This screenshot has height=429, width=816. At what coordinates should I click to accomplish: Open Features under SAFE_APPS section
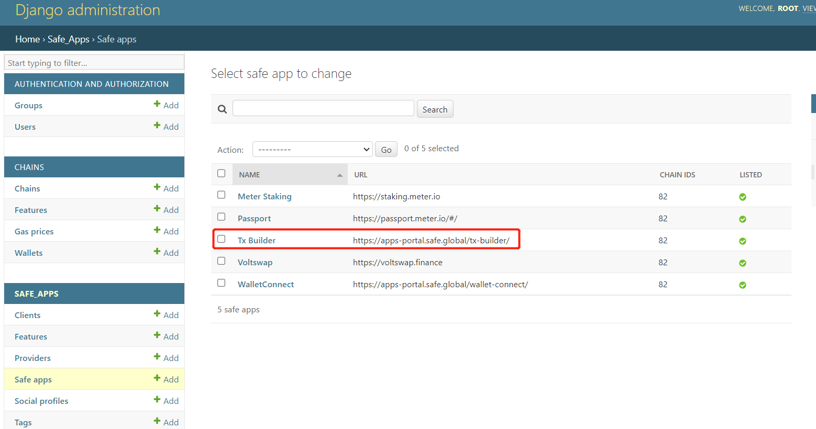tap(31, 336)
